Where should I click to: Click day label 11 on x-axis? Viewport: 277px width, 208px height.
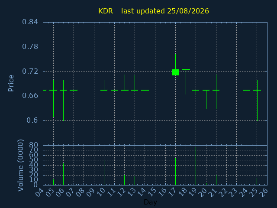[x=111, y=192]
